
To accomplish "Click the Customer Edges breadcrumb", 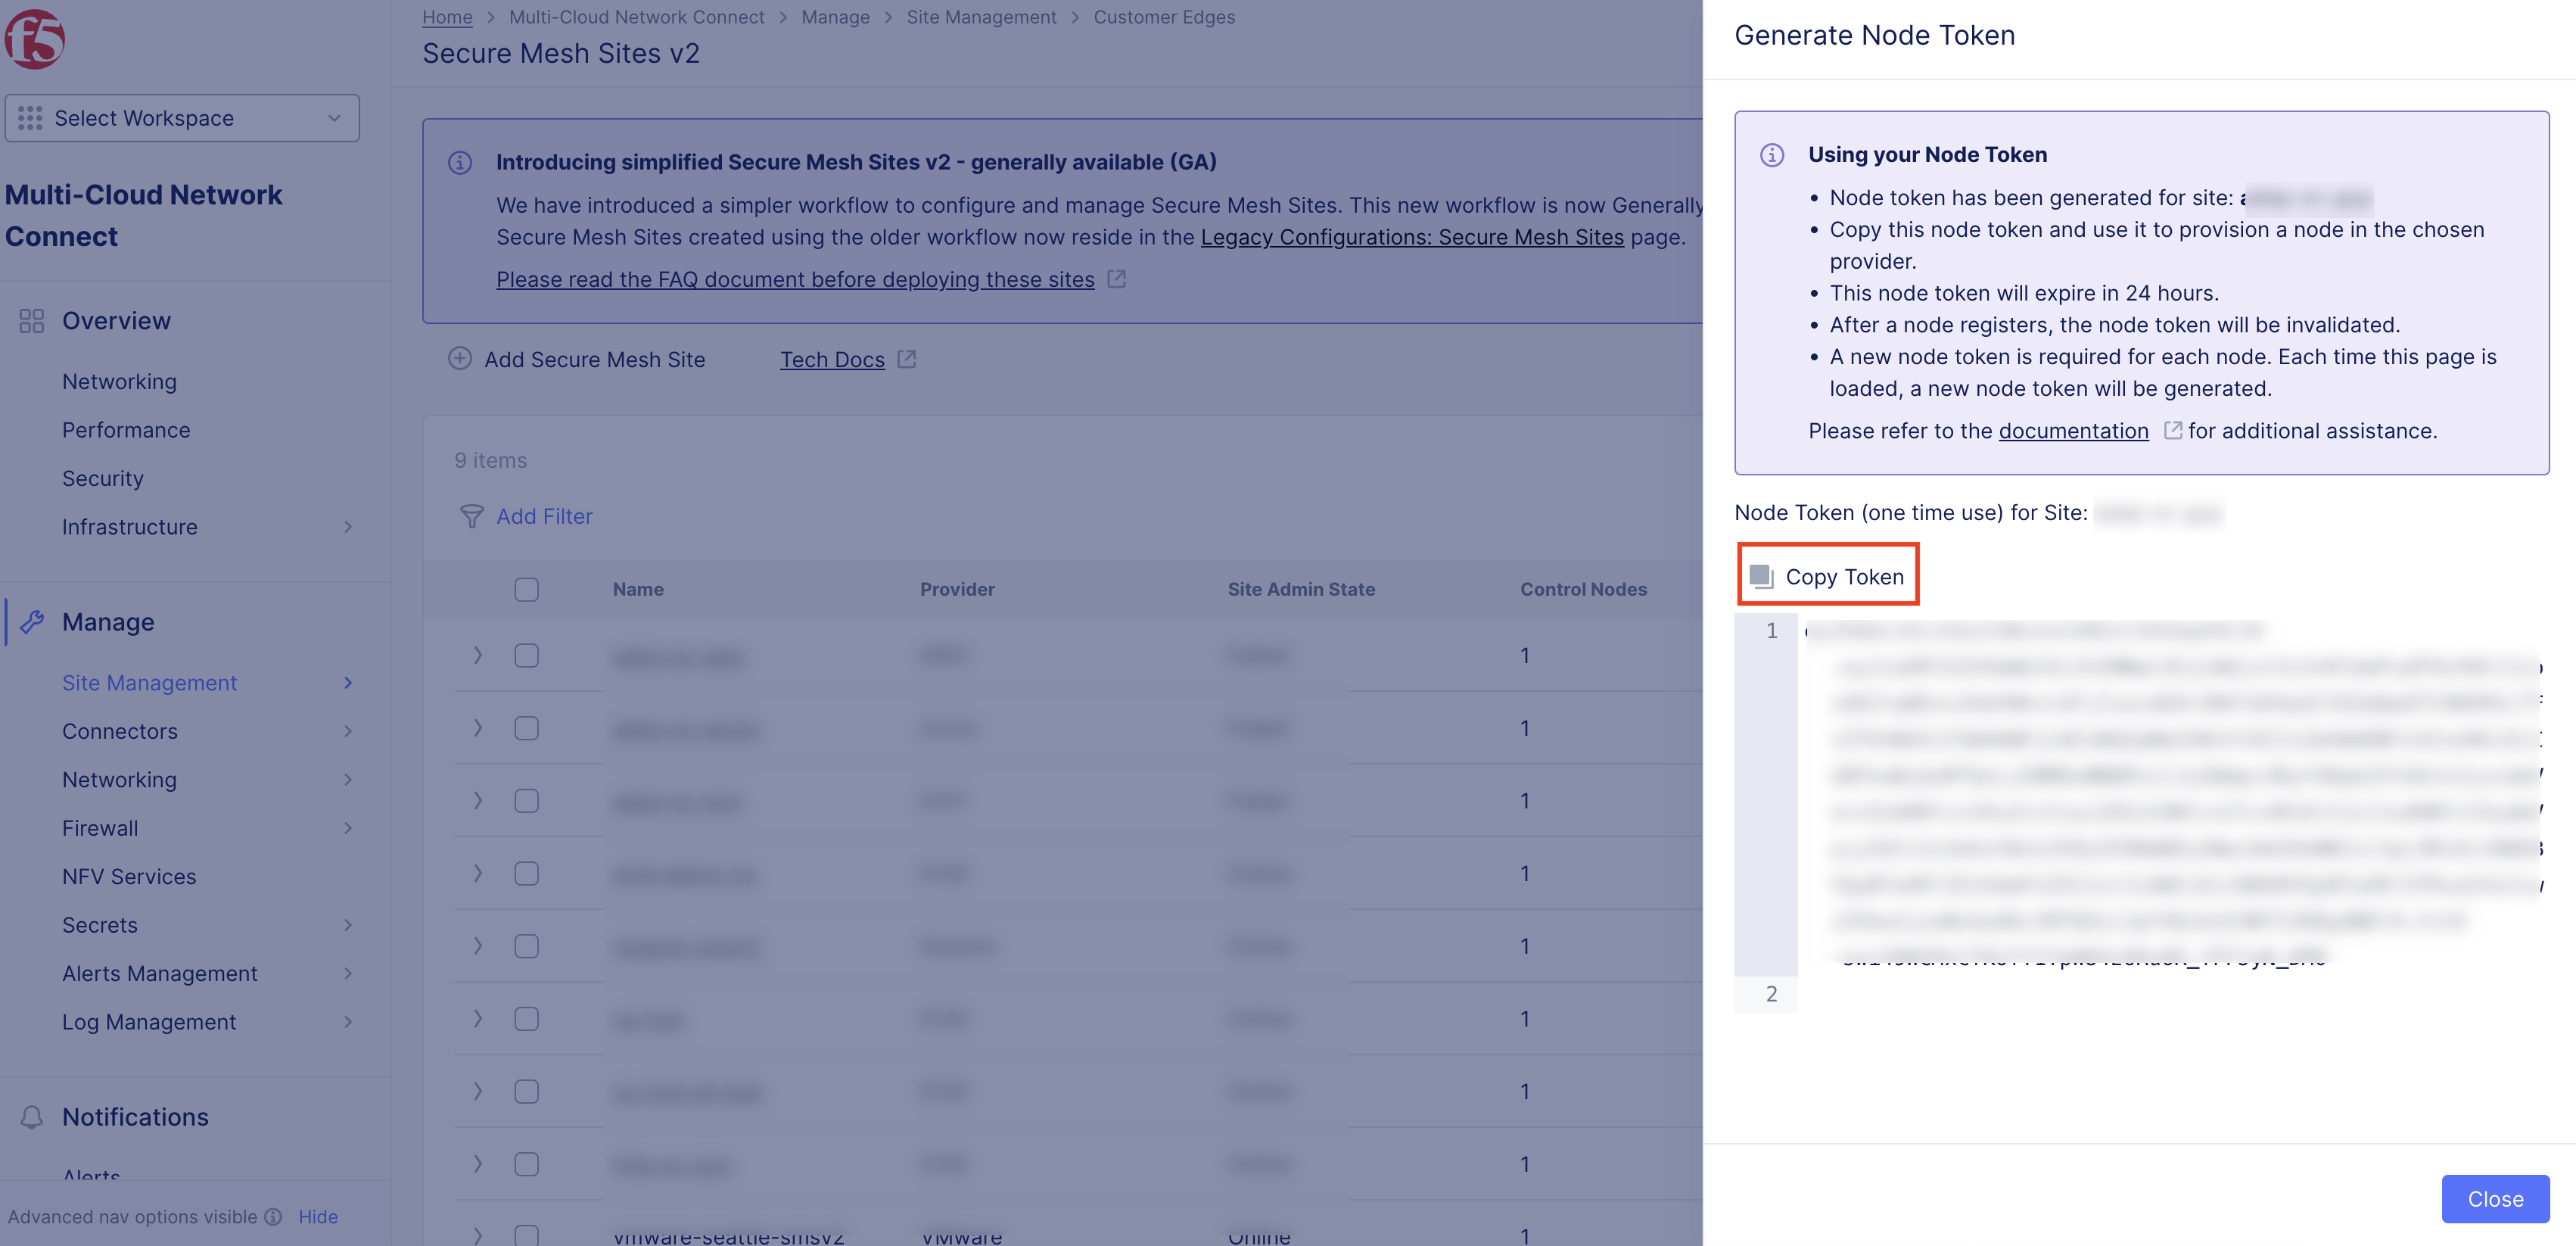I will point(1164,17).
